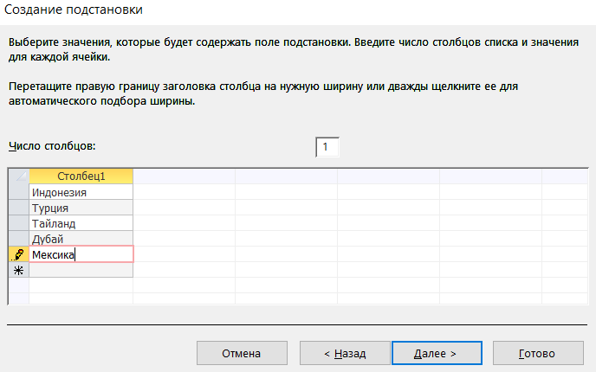Screen dimensions: 596x372
Task: Click the new-row asterisk icon
Action: click(x=19, y=270)
